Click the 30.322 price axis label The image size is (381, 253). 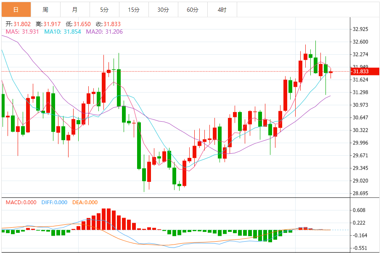click(360, 130)
